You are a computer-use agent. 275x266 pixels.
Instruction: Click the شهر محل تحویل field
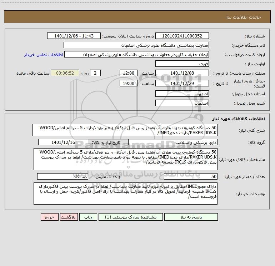pyautogui.click(x=182, y=103)
